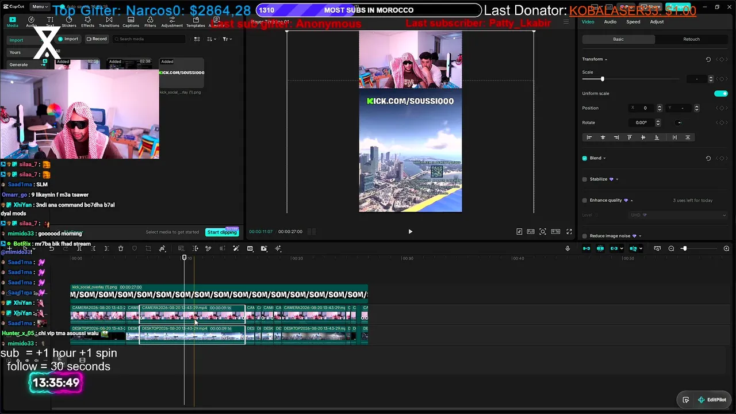Switch to the Audio tab in inspector
736x414 pixels.
[610, 22]
